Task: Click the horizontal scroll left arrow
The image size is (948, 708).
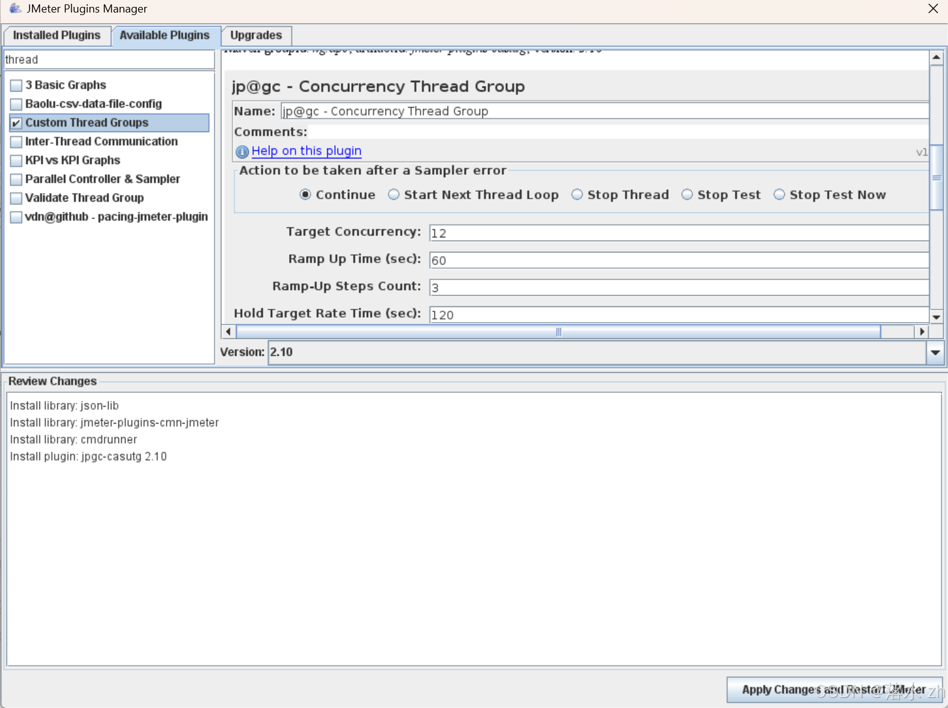Action: tap(228, 331)
